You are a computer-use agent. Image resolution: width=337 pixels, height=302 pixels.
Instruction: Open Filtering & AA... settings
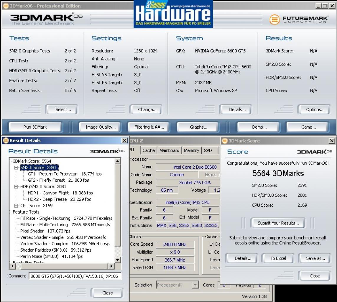coord(149,127)
